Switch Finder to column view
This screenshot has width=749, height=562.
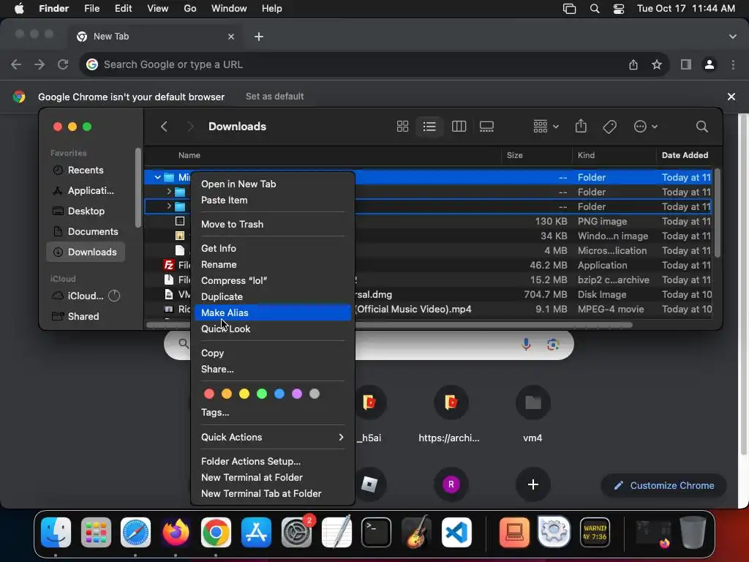point(459,127)
